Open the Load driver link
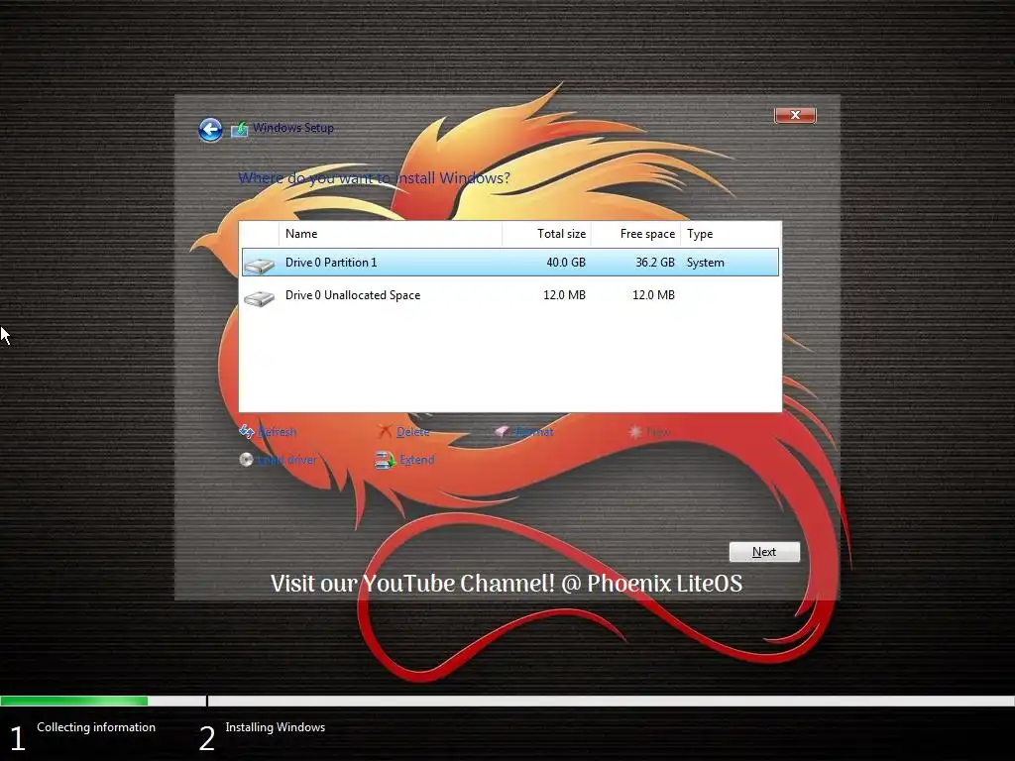This screenshot has height=761, width=1015. (x=286, y=460)
